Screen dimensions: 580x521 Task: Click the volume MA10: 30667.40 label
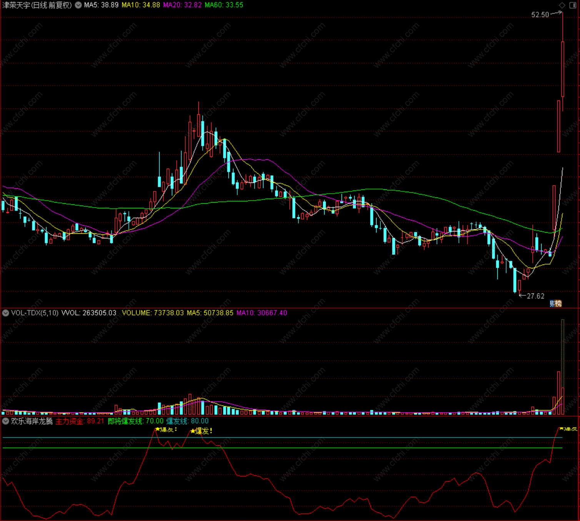[262, 313]
